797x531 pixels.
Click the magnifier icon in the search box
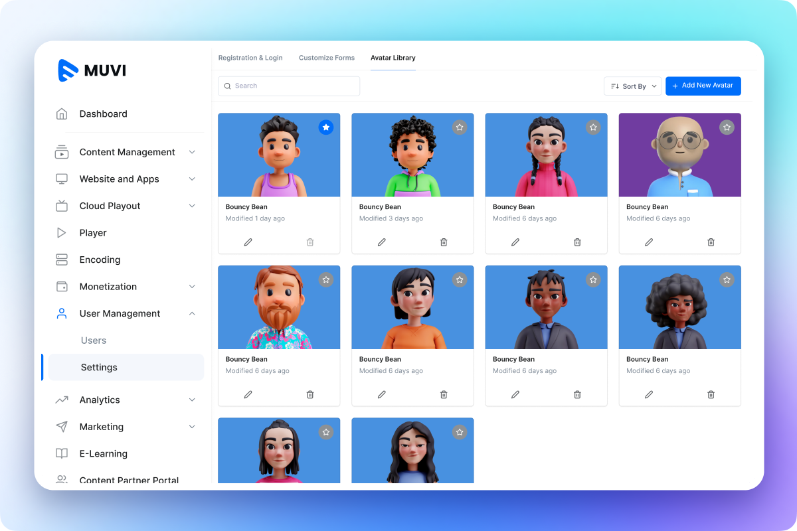tap(228, 86)
